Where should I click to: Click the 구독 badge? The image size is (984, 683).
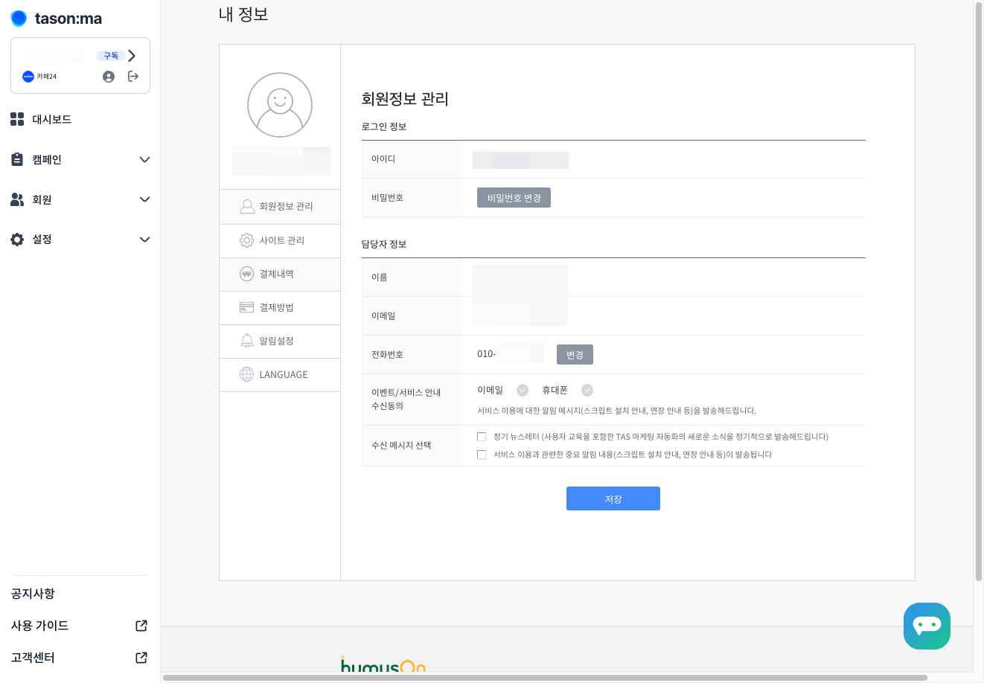[x=111, y=56]
